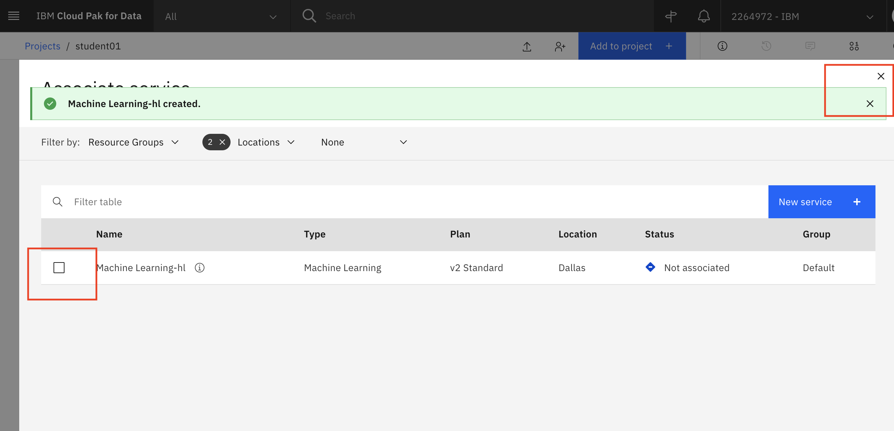The image size is (894, 431).
Task: Click the settings/manage panel icon
Action: tap(854, 46)
